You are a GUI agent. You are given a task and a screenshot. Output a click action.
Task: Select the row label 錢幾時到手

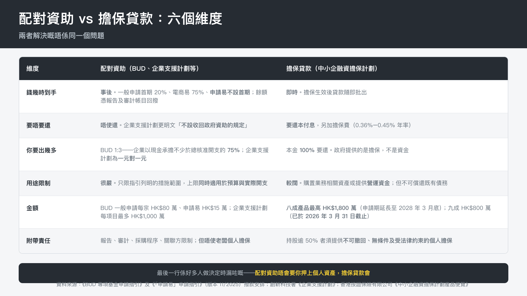tap(41, 92)
